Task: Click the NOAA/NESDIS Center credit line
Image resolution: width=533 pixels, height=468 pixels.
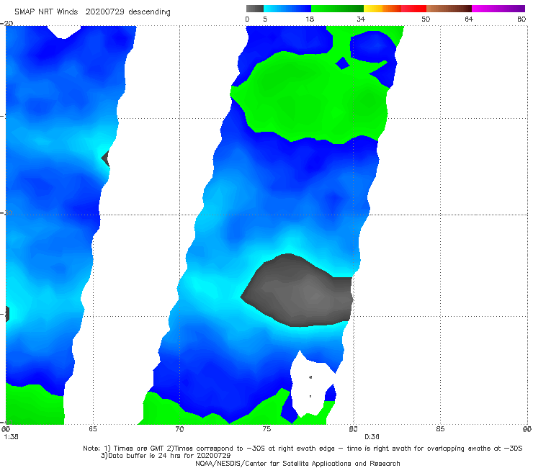Action: (x=297, y=463)
